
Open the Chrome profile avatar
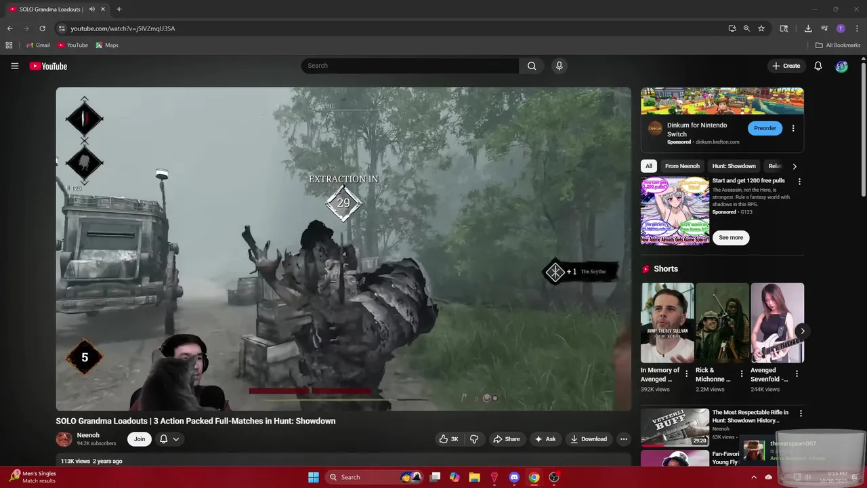pos(841,28)
